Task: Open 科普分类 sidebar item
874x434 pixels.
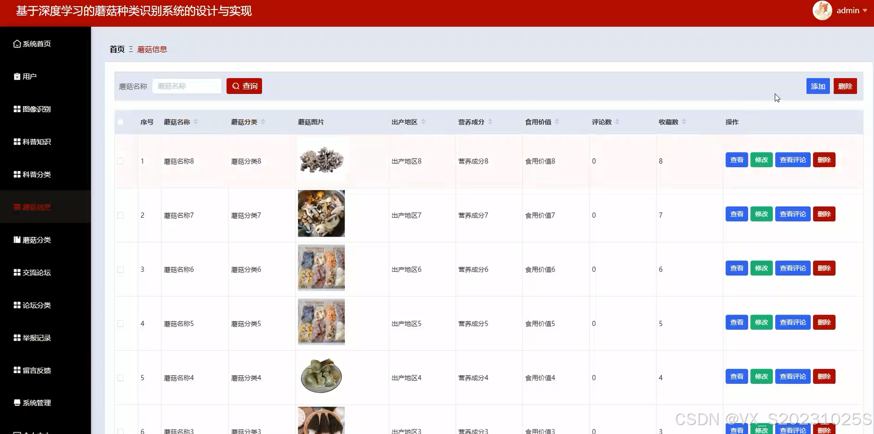Action: 32,175
